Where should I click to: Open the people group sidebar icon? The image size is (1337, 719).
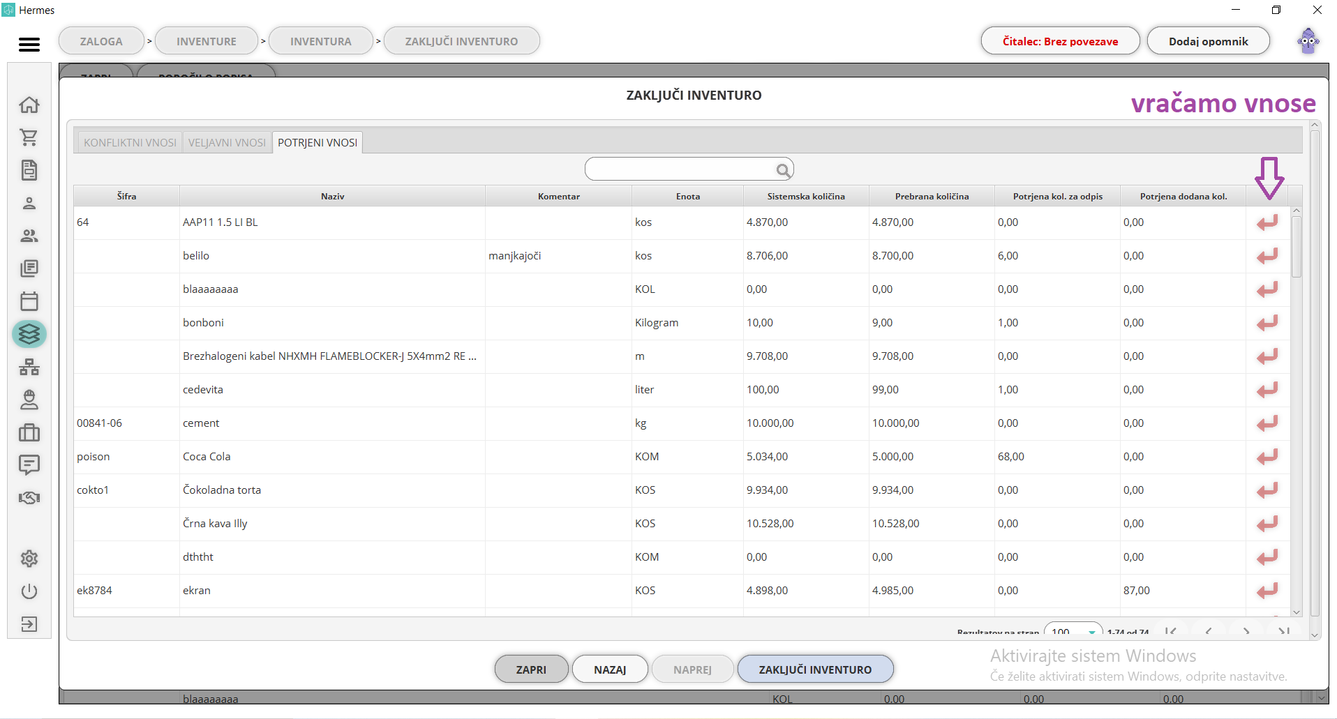pos(29,236)
